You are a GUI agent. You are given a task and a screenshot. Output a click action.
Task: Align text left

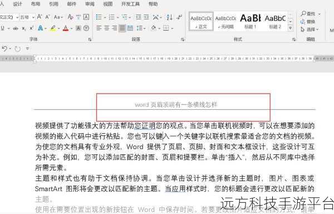click(99, 28)
